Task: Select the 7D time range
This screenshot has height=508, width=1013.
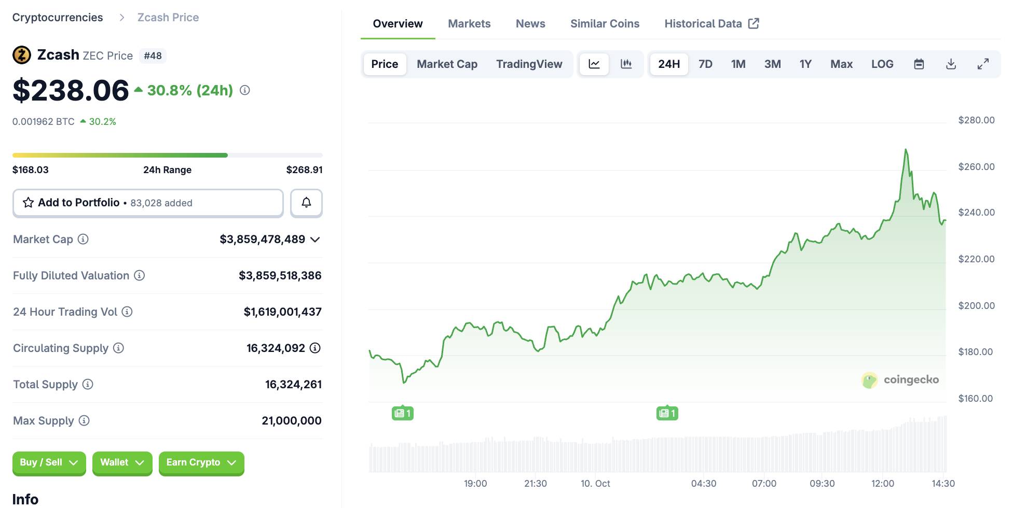Action: click(x=705, y=64)
